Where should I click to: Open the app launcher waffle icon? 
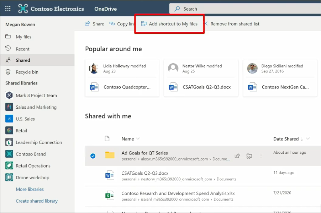coord(8,9)
